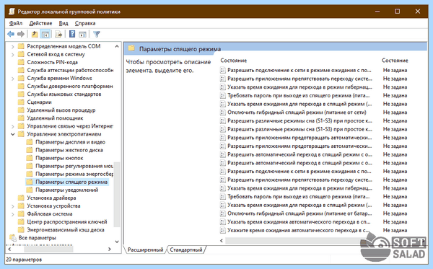Expand Служба времени Windows node
This screenshot has height=269, width=433.
tap(13, 79)
